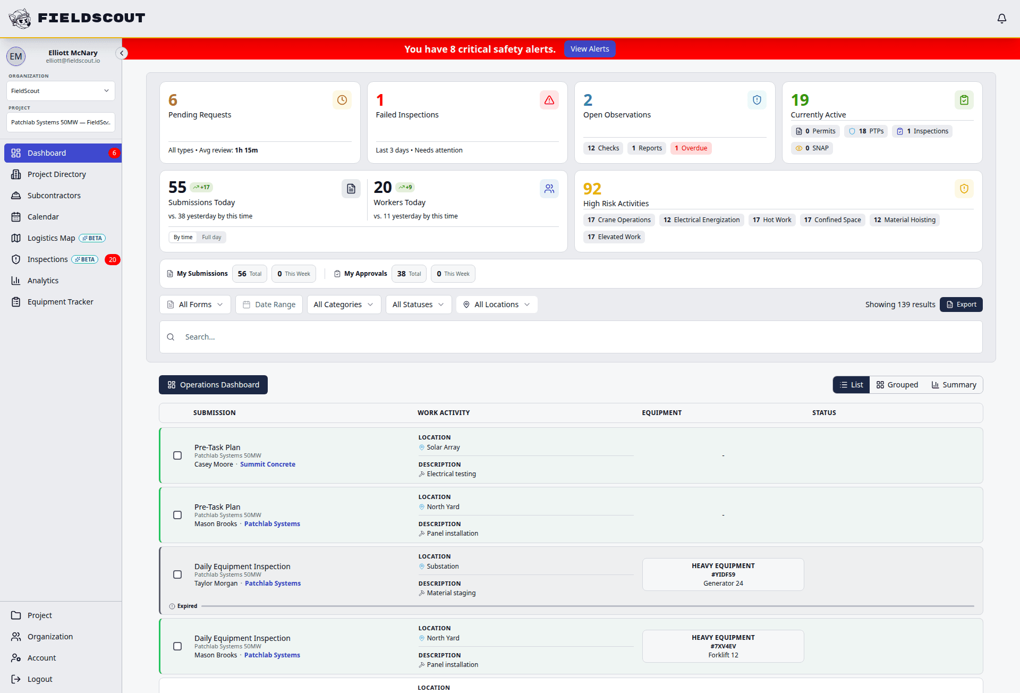The width and height of the screenshot is (1020, 693).
Task: Open the Project selector dropdown
Action: pos(61,122)
